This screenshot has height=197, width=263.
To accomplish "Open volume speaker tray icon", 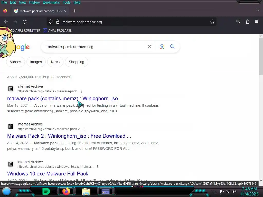I will tap(234, 191).
